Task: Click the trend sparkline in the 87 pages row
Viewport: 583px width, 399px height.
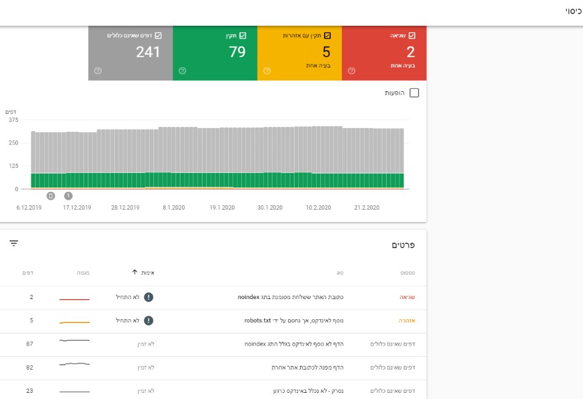Action: point(74,340)
